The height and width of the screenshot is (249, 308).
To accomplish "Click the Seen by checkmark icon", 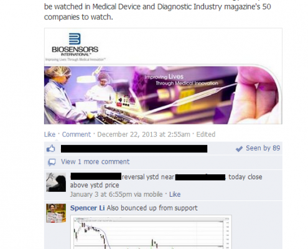I will pyautogui.click(x=239, y=149).
